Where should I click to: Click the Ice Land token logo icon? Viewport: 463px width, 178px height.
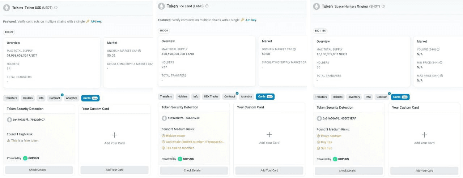tap(161, 6)
